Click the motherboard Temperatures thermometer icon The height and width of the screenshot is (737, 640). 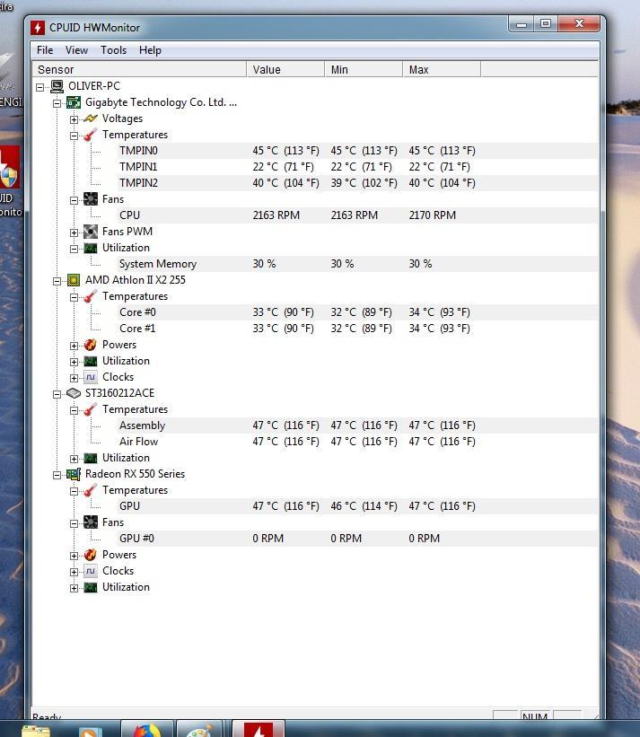(x=91, y=135)
